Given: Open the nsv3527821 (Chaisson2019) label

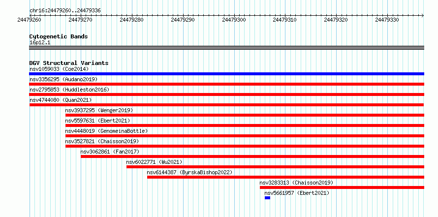Looking at the screenshot, I should click(x=102, y=141).
